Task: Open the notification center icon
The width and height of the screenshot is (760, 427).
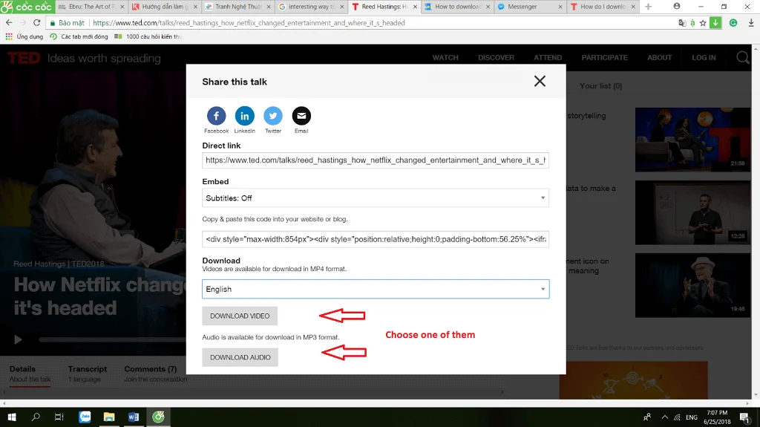Action: (745, 417)
